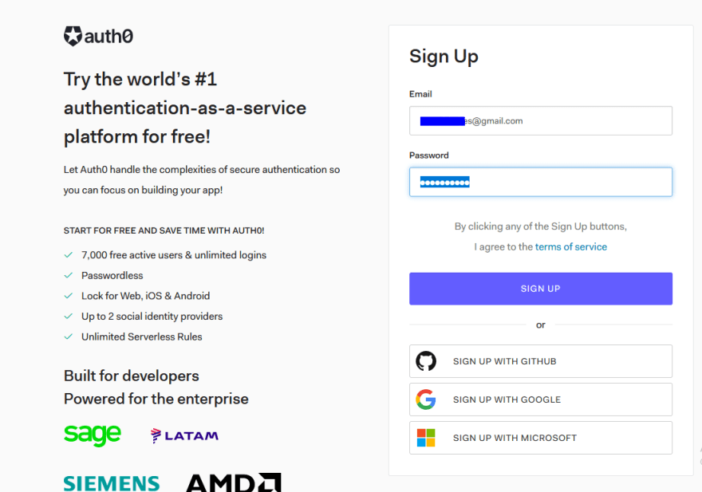The image size is (702, 492).
Task: Select Sign Up with Microsoft
Action: tap(540, 438)
